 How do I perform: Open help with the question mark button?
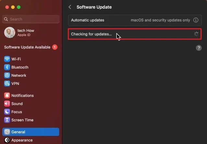(x=199, y=48)
